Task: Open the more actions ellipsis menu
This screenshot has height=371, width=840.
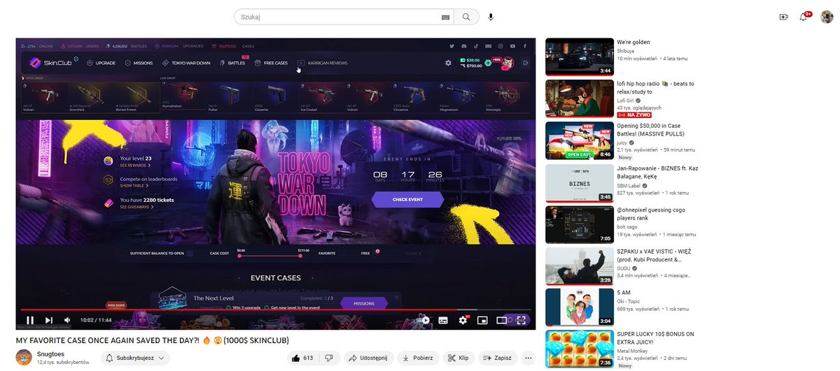Action: (528, 358)
